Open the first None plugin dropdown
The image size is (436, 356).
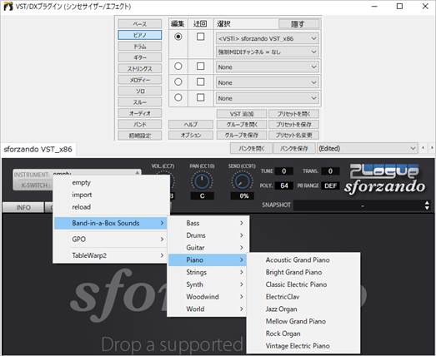pos(268,67)
